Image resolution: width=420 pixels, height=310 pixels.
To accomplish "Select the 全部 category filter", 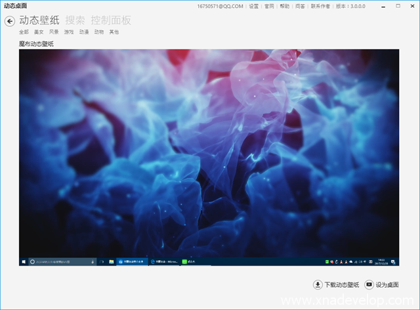I will [x=24, y=32].
